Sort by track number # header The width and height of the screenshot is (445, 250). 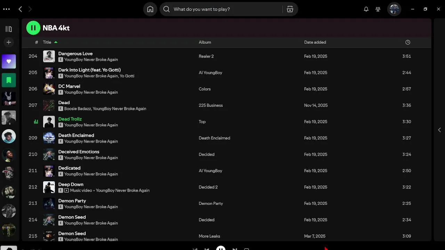point(37,42)
